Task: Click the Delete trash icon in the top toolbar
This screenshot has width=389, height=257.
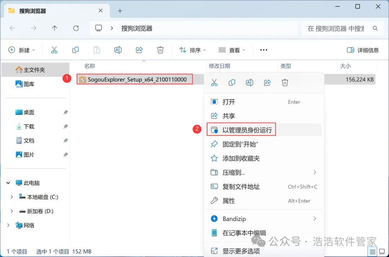Action: [160, 50]
